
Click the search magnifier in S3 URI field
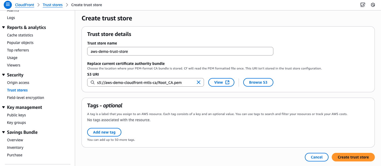93,82
